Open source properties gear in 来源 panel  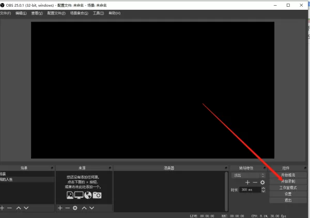click(x=75, y=208)
